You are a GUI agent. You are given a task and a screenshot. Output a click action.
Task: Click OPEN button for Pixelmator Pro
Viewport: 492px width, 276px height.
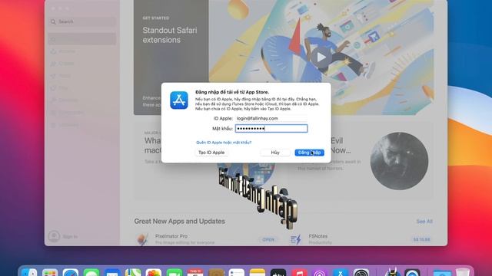[268, 239]
